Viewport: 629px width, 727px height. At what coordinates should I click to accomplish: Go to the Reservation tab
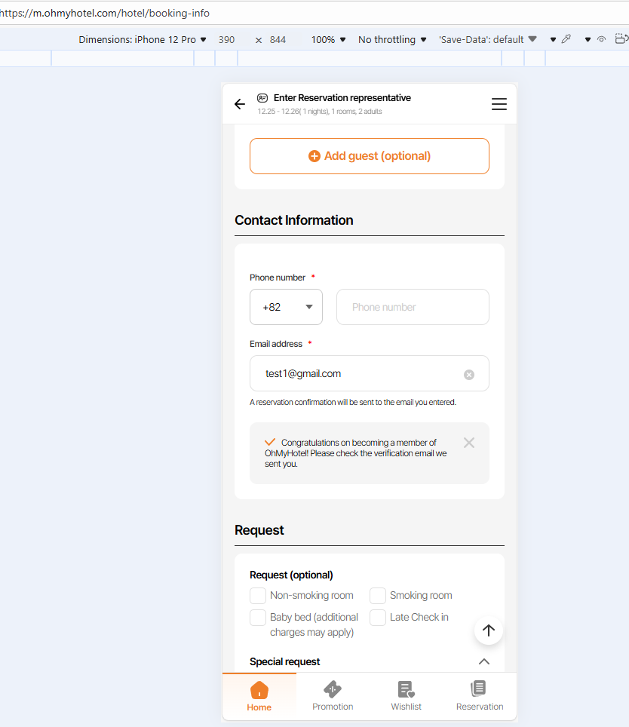480,695
